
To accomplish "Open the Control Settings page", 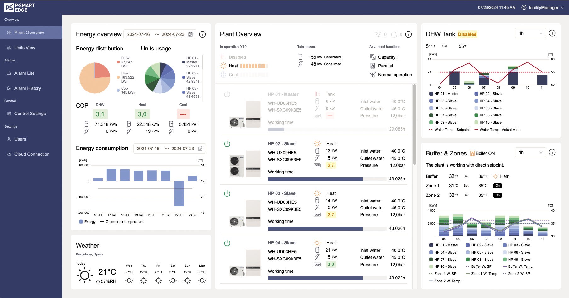I will coord(30,114).
